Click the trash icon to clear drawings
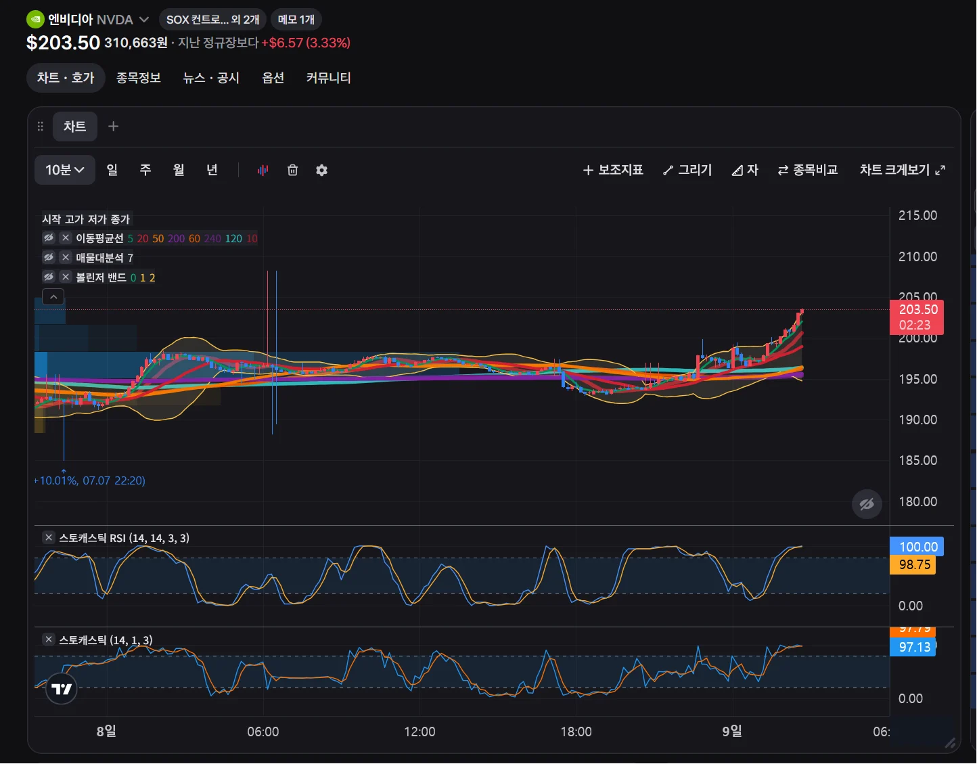This screenshot has height=764, width=977. (292, 170)
